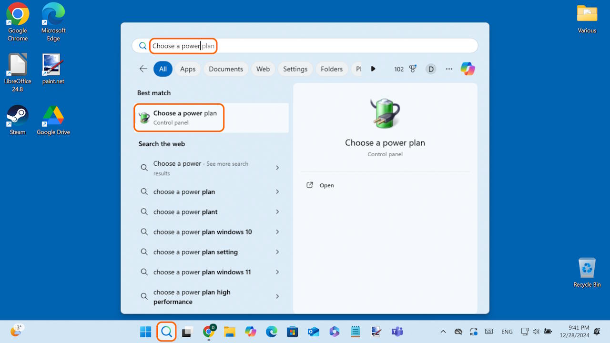Screen dimensions: 610x343
Task: Switch to the Apps filter tab
Action: click(x=188, y=69)
